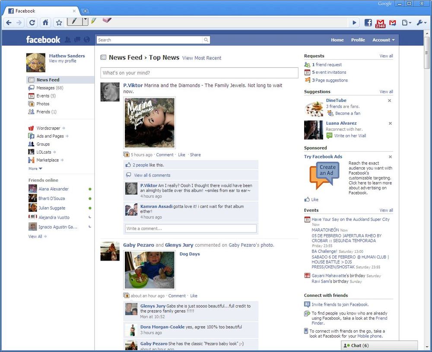The height and width of the screenshot is (352, 432).
Task: Like the Try Facebook Ads sponsored item
Action: 314,200
